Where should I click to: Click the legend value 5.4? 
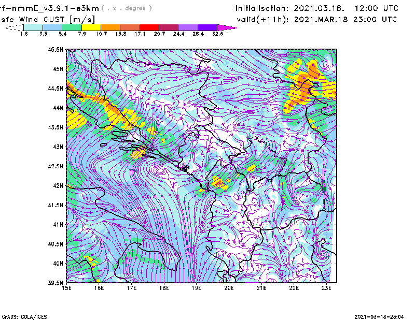click(x=62, y=34)
